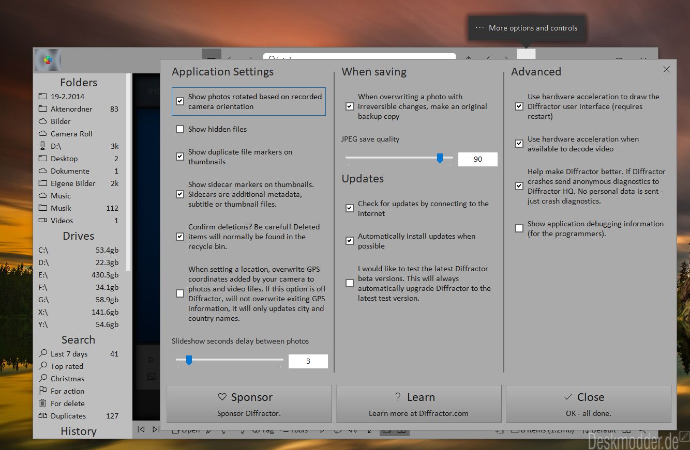Select drive C:\ with 53.4gb
690x450 pixels.
click(79, 250)
